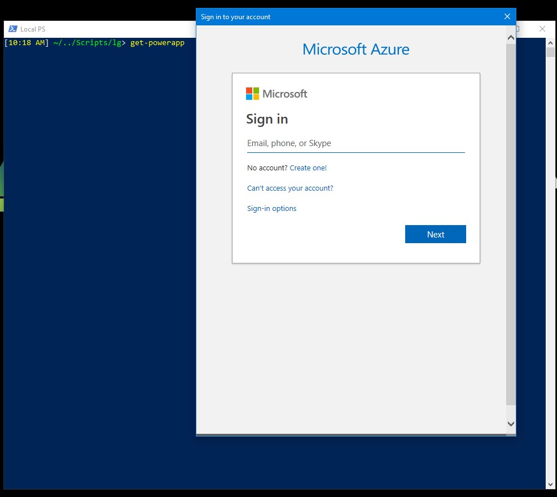
Task: Open Can't access your account link
Action: tap(290, 188)
